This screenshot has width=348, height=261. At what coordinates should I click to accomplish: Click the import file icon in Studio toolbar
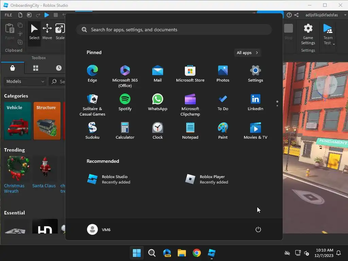(x=29, y=15)
